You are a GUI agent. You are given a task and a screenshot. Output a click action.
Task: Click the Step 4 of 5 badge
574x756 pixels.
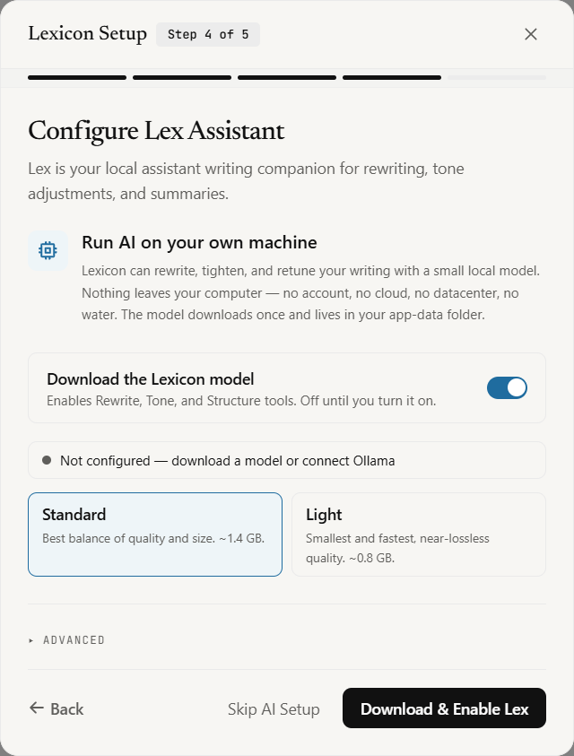208,34
